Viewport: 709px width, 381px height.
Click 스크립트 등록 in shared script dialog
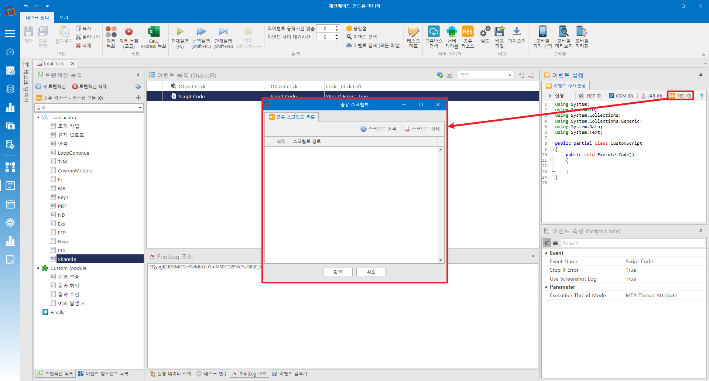click(x=379, y=129)
